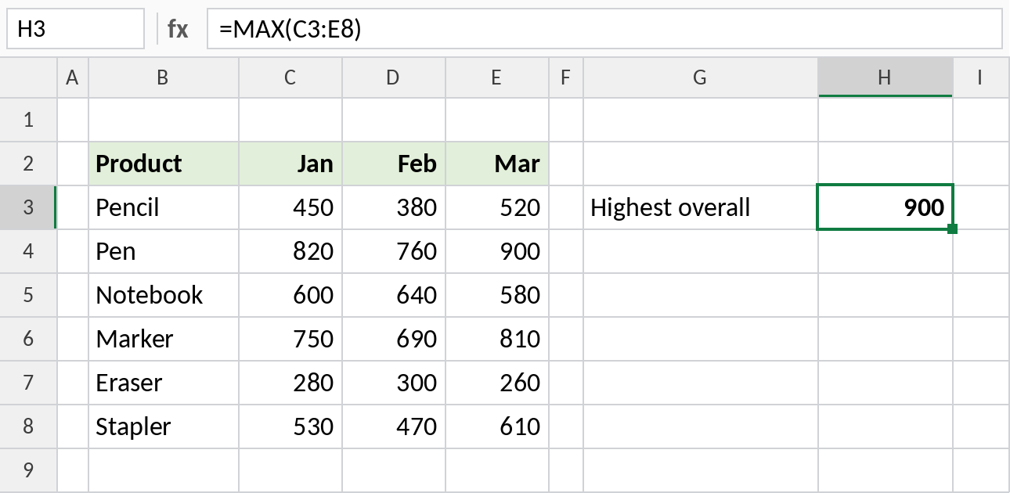This screenshot has width=1010, height=493.
Task: Click the fill handle of the selected H3 cell
Action: 953,229
